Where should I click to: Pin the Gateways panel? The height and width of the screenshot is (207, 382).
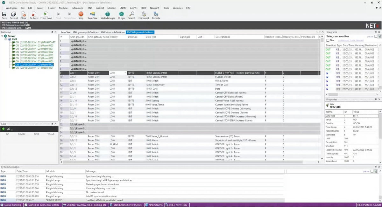click(52, 32)
